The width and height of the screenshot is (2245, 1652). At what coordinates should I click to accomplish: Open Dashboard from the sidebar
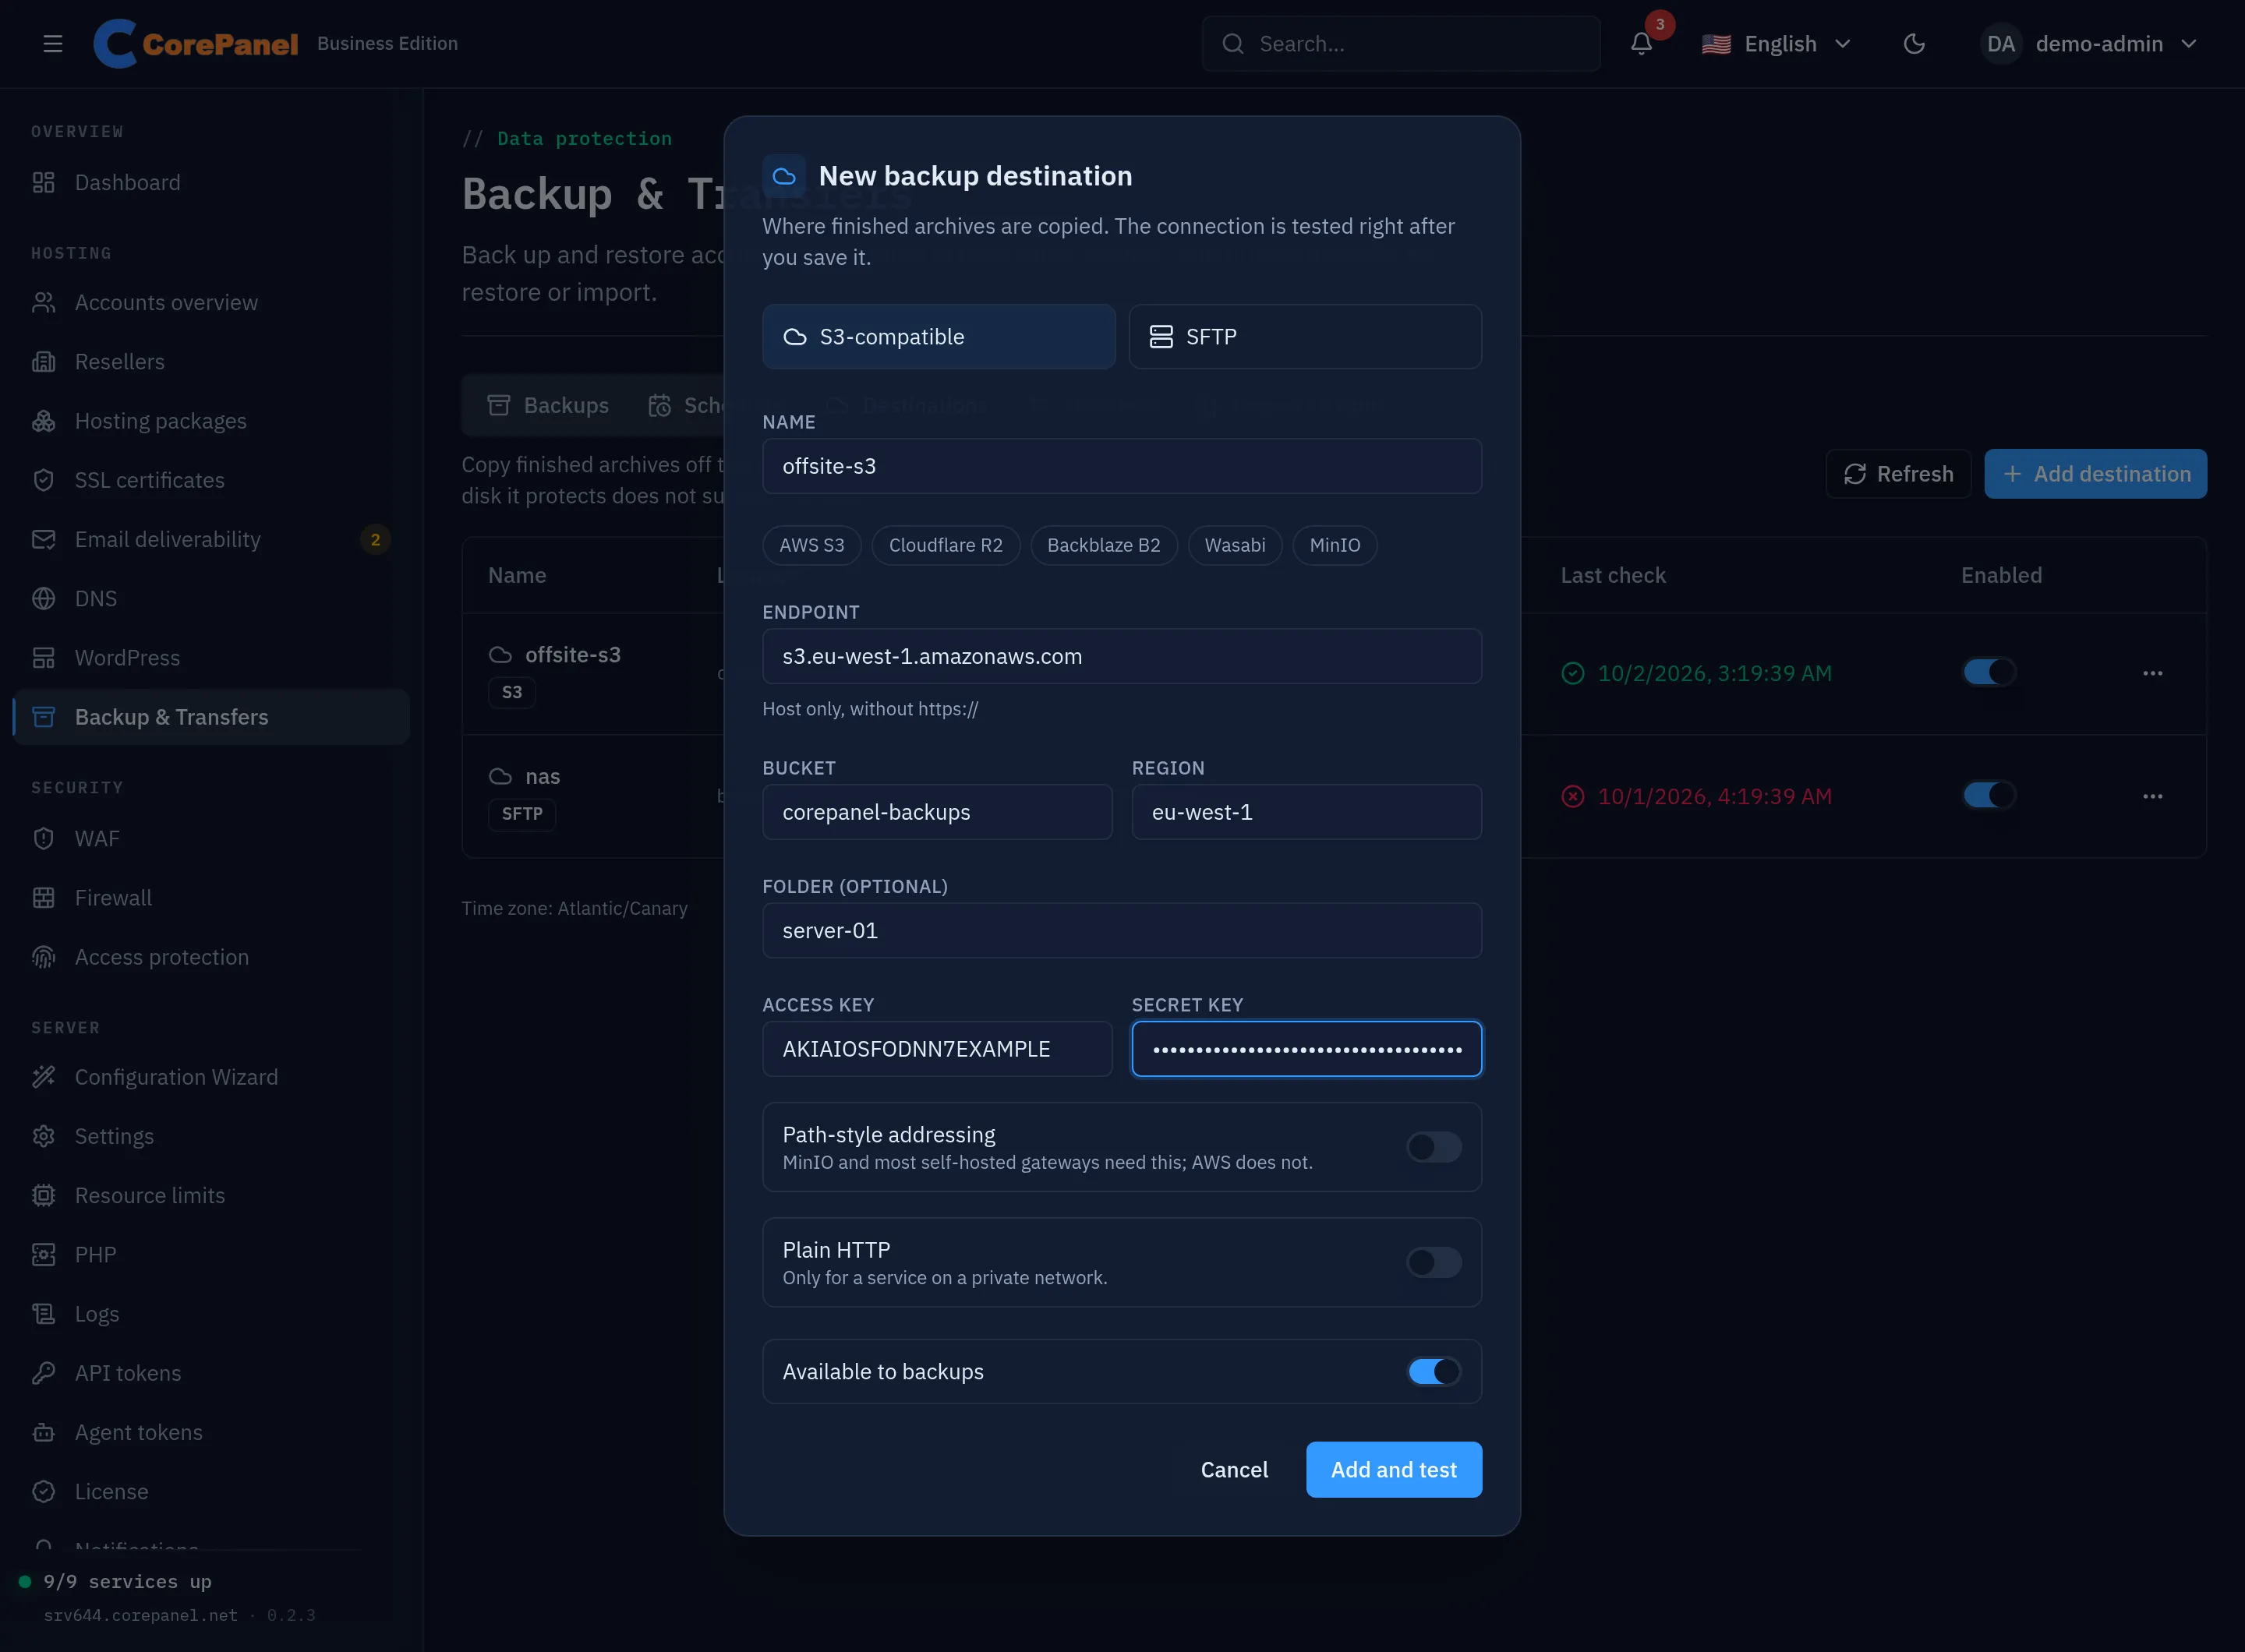[211, 182]
